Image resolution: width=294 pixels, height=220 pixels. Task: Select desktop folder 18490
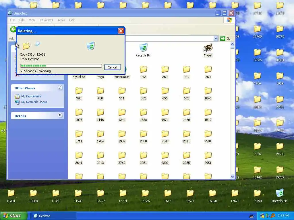[257, 196]
